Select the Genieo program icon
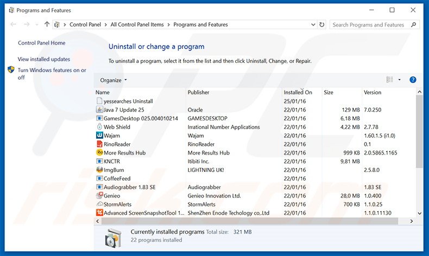 [99, 196]
